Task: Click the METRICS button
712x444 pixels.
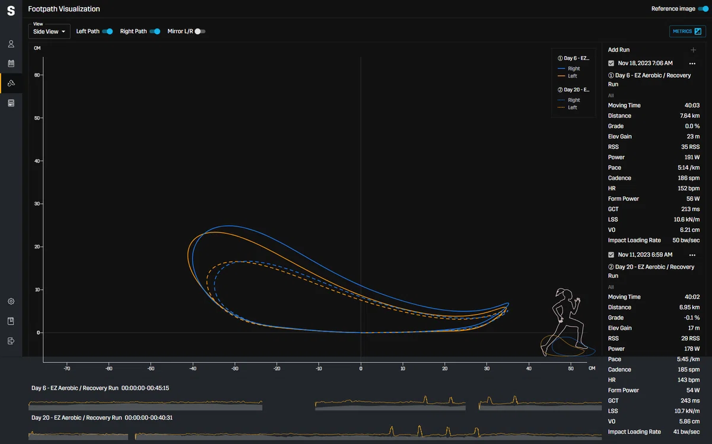Action: click(687, 31)
